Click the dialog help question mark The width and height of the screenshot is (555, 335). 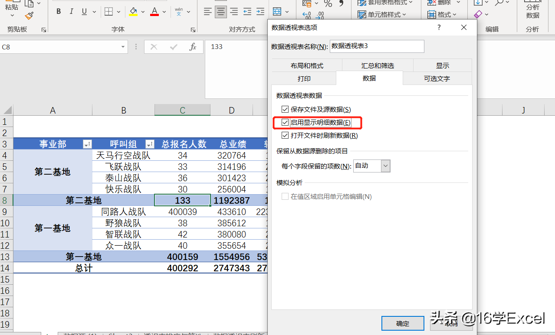[439, 27]
